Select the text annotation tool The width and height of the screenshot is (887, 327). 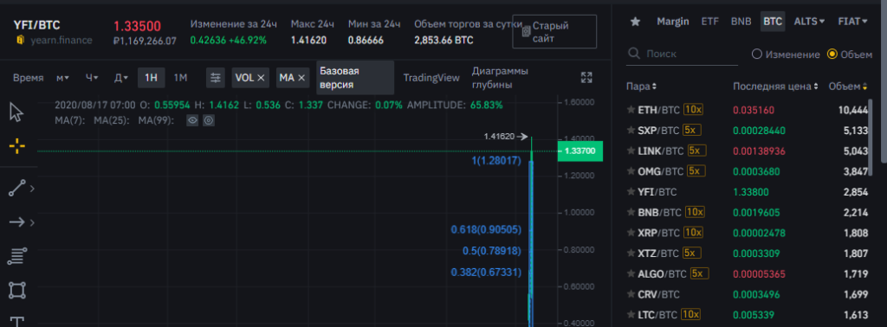pyautogui.click(x=17, y=322)
